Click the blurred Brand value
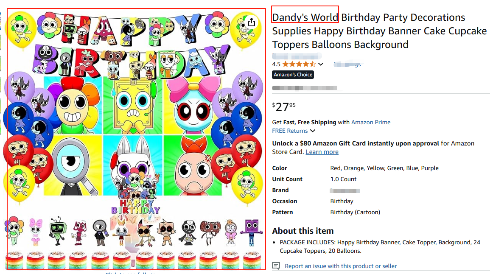 tap(345, 190)
